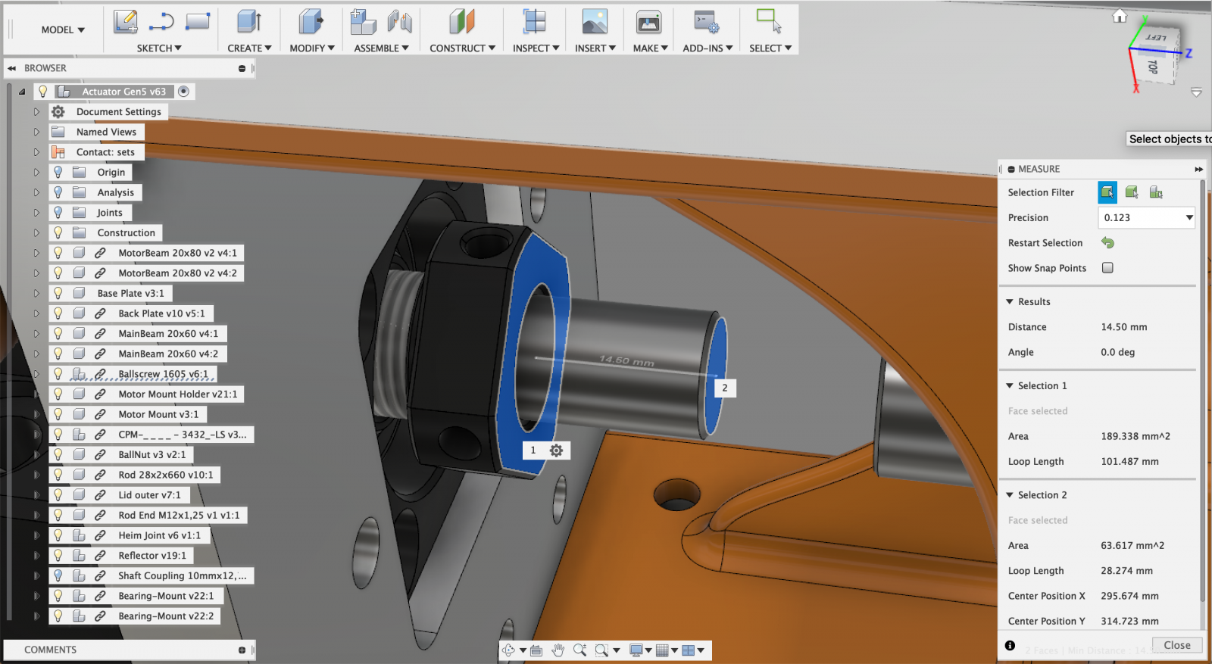Expand the Document Settings tree node

[x=36, y=112]
